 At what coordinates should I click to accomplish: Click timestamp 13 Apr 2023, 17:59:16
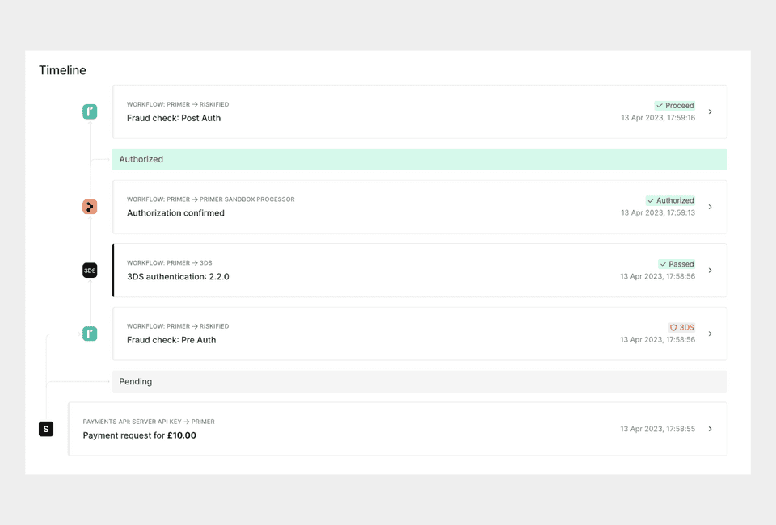[658, 118]
